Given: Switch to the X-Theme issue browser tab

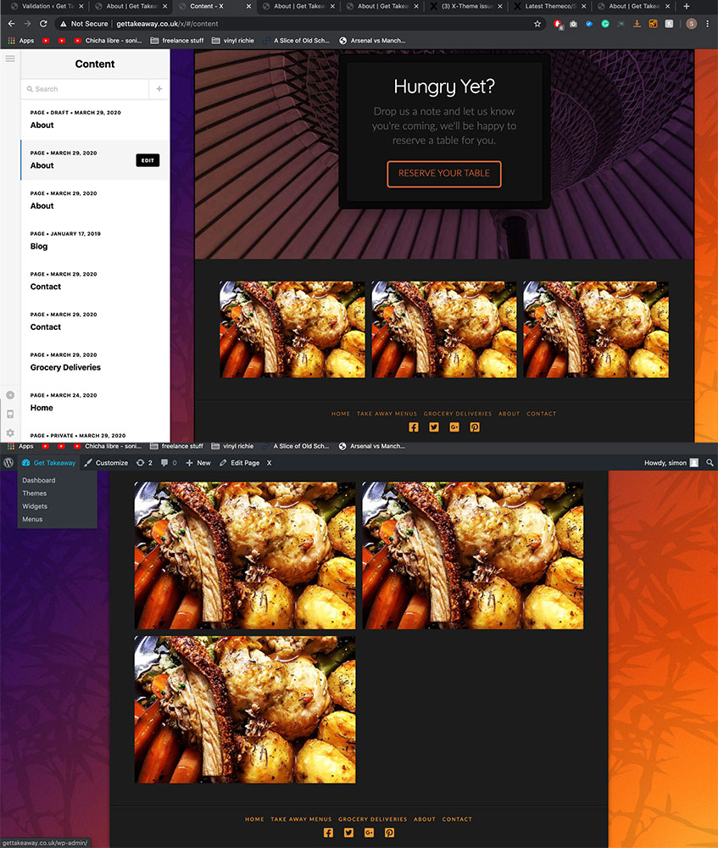Looking at the screenshot, I should (x=468, y=6).
